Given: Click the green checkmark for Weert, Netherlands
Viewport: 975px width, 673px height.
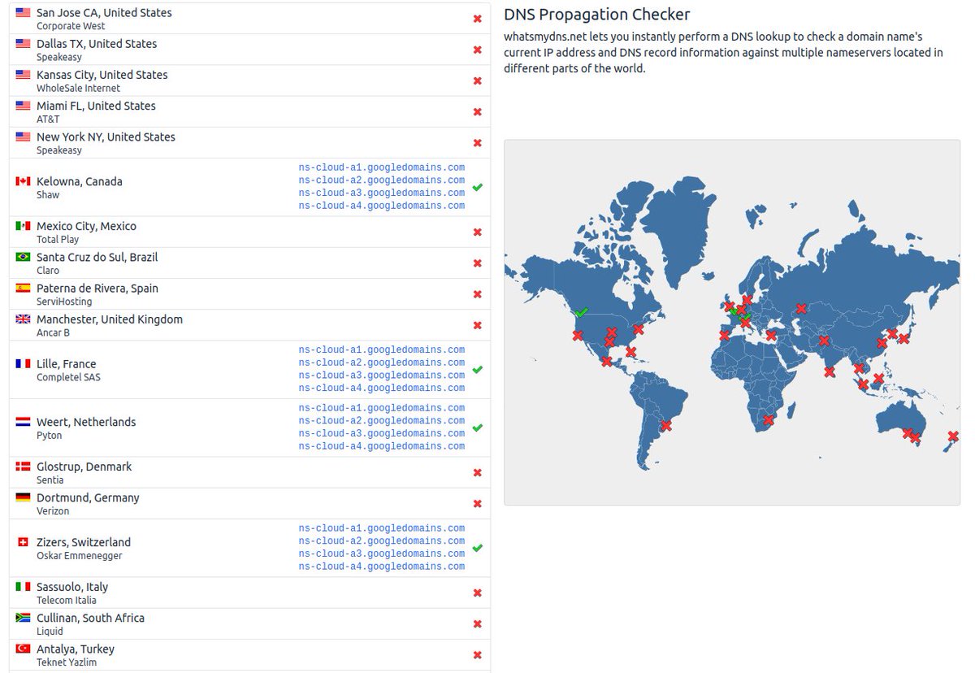Looking at the screenshot, I should [477, 428].
